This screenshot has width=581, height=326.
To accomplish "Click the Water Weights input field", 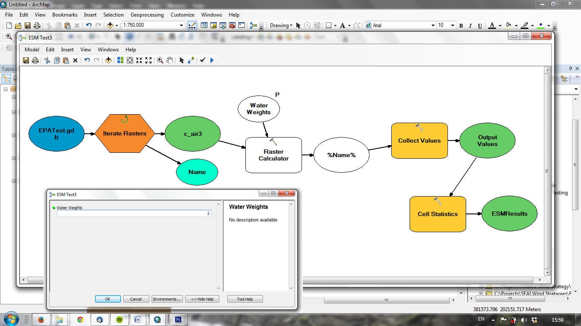I will [x=134, y=214].
